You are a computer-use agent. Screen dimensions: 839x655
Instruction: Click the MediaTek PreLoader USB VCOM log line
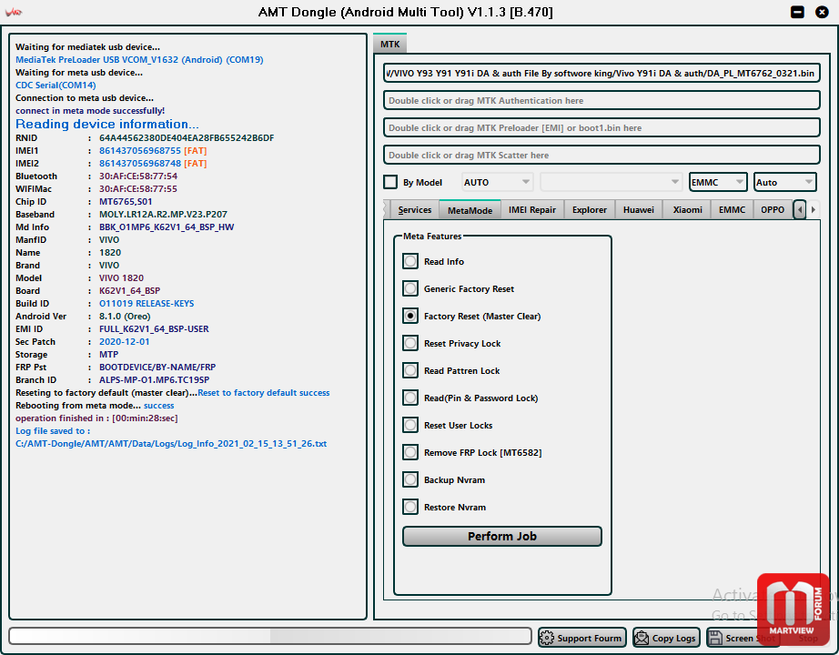(139, 59)
